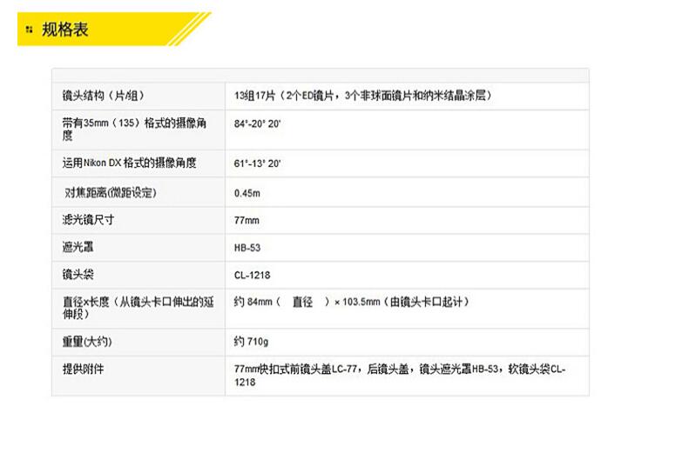Select the 规格表 header title
The width and height of the screenshot is (682, 453).
(65, 30)
